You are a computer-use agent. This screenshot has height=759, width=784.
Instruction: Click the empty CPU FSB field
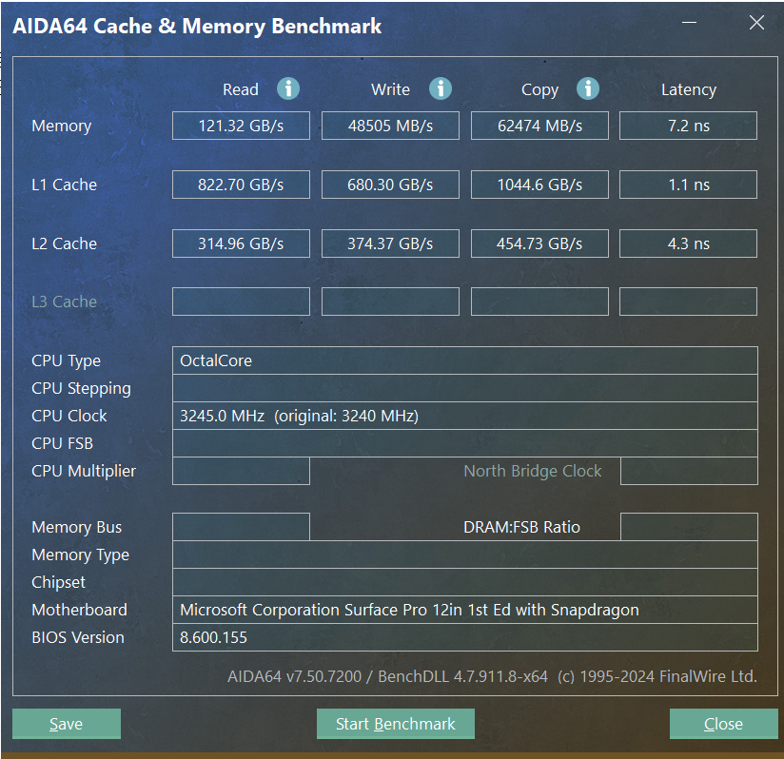point(465,442)
